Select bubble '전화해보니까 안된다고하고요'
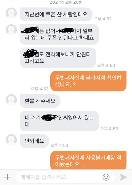Image resolution: width=132 pixels, height=185 pixels. click(58, 58)
